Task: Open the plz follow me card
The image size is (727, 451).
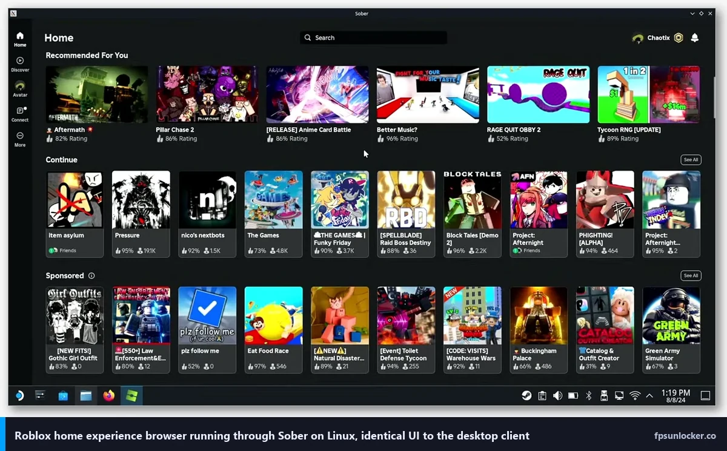Action: [x=207, y=330]
